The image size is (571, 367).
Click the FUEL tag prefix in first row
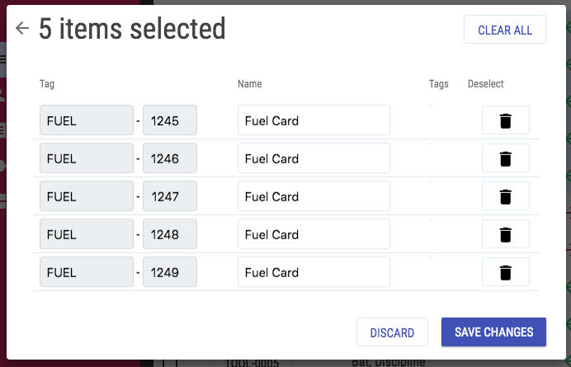(x=87, y=120)
